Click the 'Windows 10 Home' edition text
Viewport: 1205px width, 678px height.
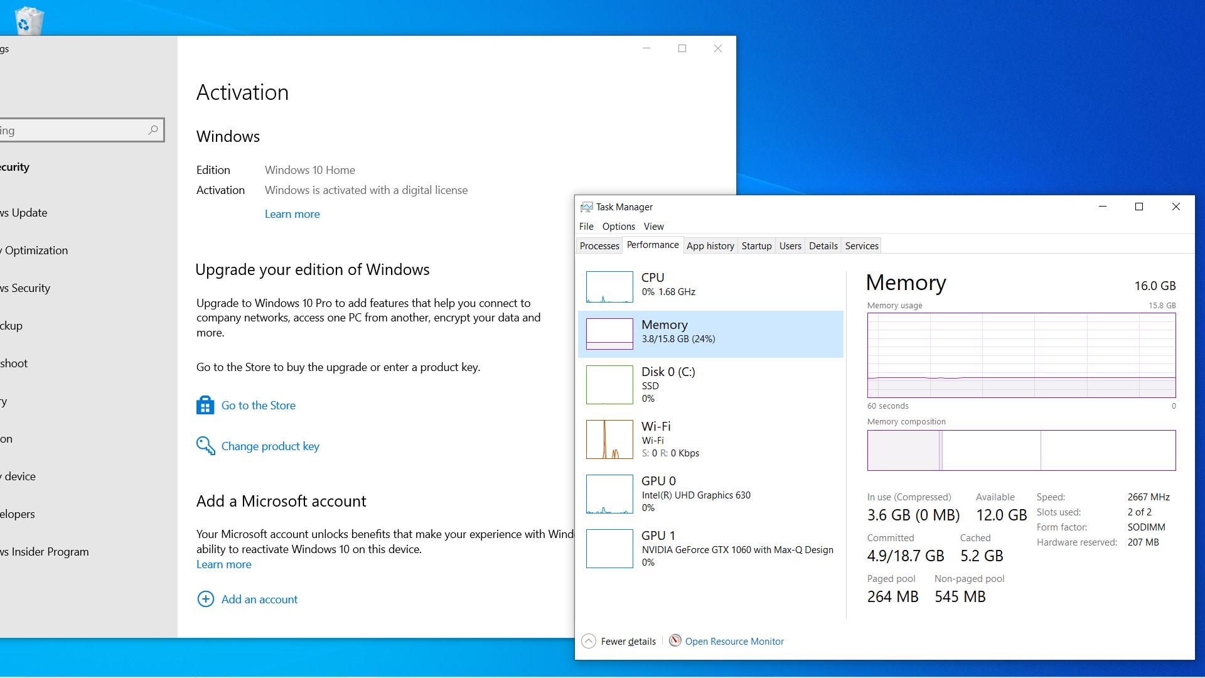(x=309, y=170)
